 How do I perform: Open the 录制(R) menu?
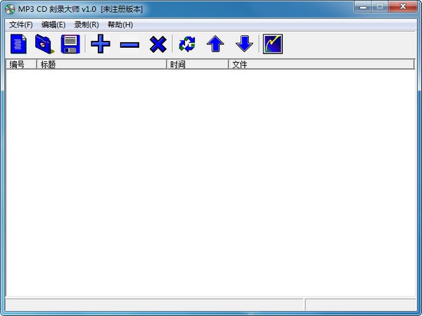click(87, 25)
